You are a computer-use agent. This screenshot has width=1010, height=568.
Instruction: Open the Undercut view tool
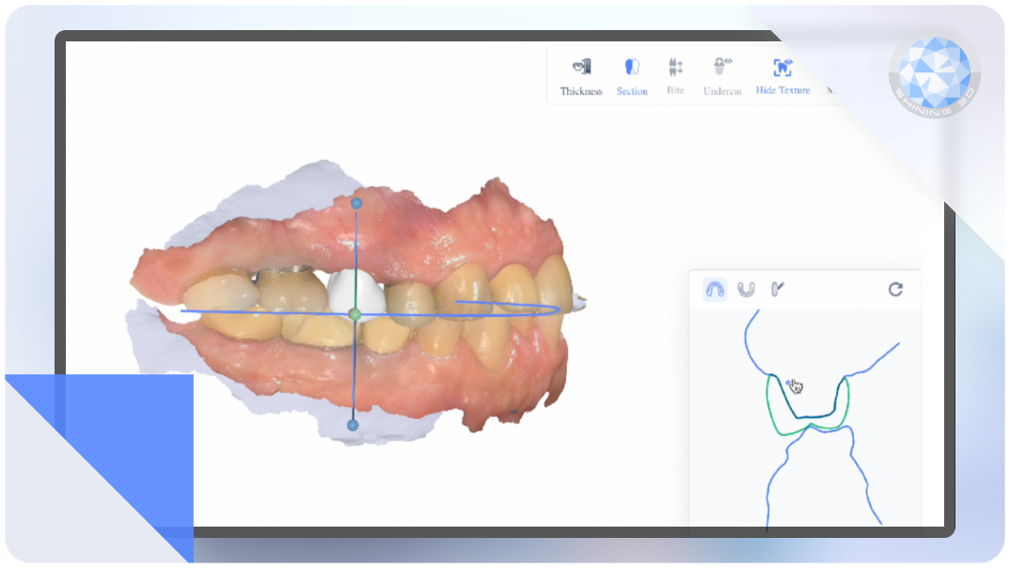pyautogui.click(x=722, y=75)
